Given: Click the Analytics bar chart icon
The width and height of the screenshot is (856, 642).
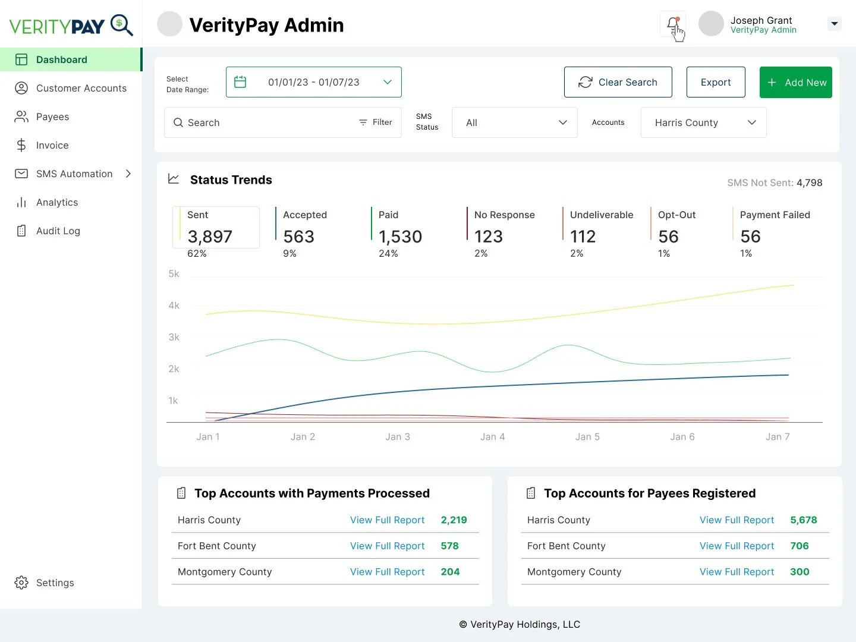Looking at the screenshot, I should (x=21, y=202).
